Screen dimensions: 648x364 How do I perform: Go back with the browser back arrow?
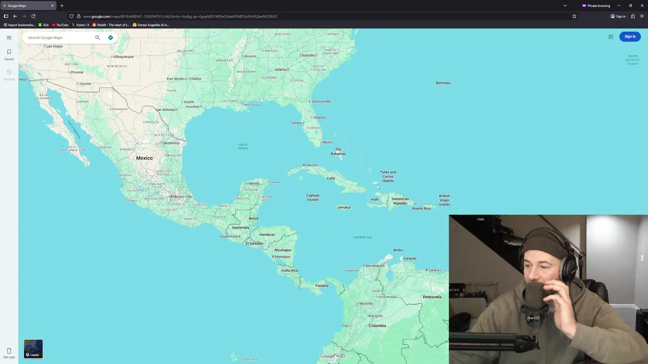click(x=15, y=16)
